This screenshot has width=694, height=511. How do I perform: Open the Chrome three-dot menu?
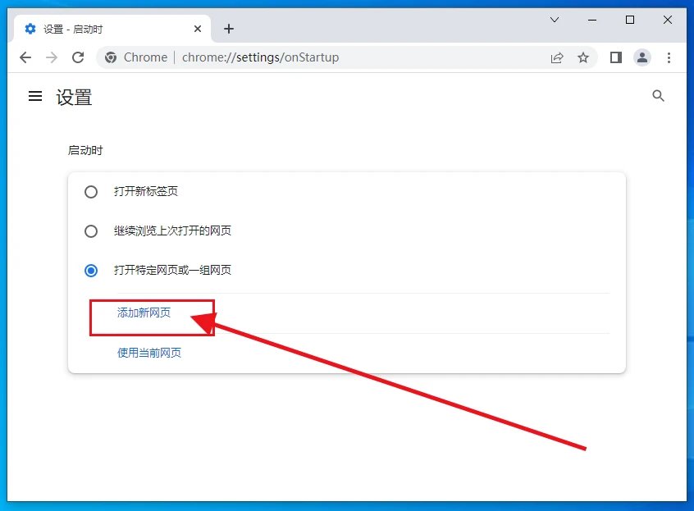670,57
